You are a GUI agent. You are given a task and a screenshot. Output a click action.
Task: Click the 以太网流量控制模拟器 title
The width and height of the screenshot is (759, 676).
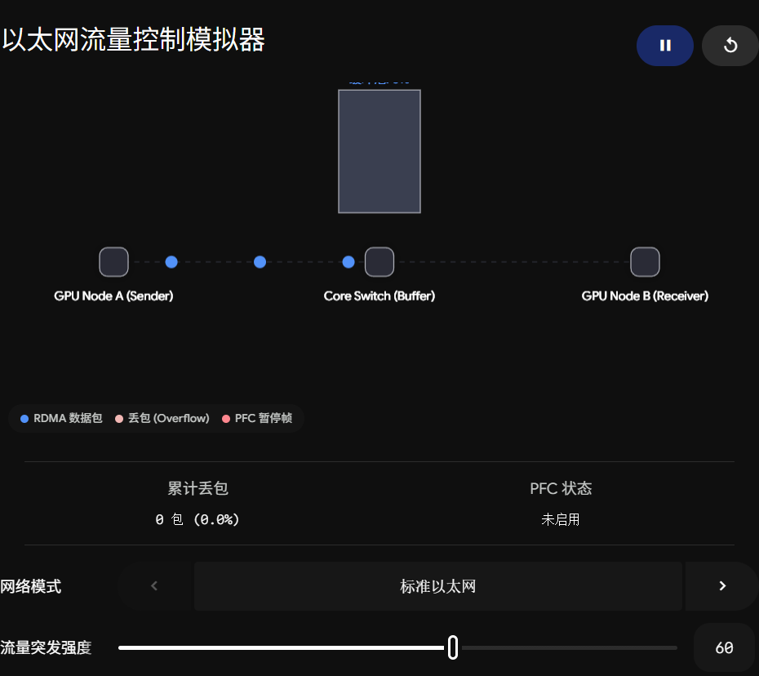tap(134, 40)
